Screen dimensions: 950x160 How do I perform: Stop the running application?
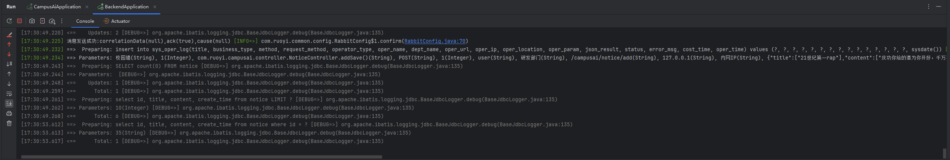coord(19,21)
